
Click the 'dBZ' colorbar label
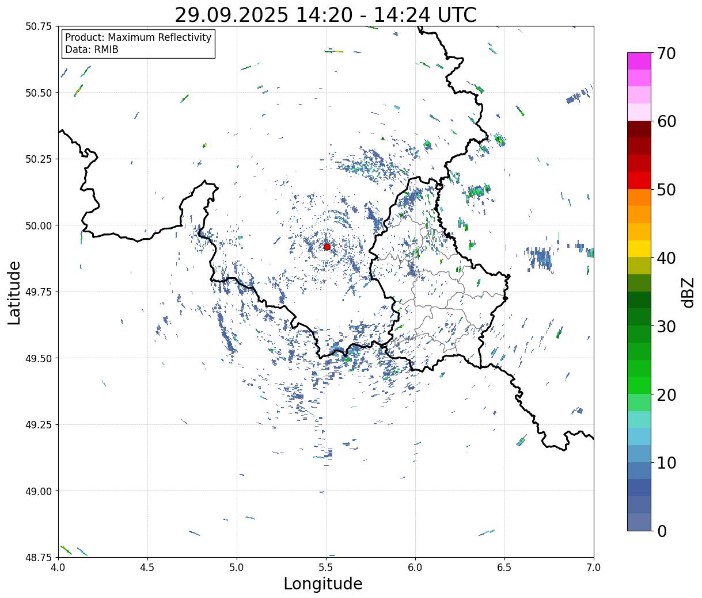tap(688, 292)
